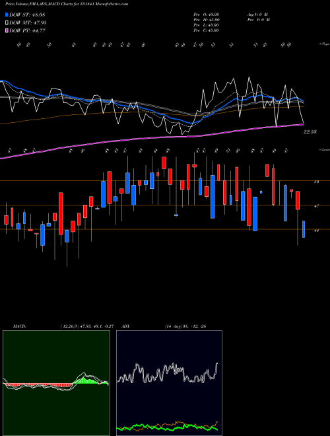The width and height of the screenshot is (330, 436).
Task: Click the blue DOW ST legend swatch
Action: (x=7, y=15)
